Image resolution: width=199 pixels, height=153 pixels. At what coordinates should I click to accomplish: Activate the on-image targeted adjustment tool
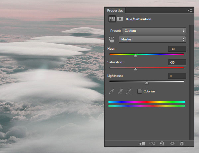tap(112, 39)
